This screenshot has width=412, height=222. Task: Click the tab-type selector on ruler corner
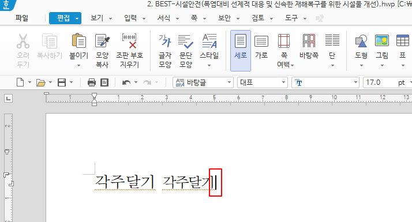tap(8, 99)
